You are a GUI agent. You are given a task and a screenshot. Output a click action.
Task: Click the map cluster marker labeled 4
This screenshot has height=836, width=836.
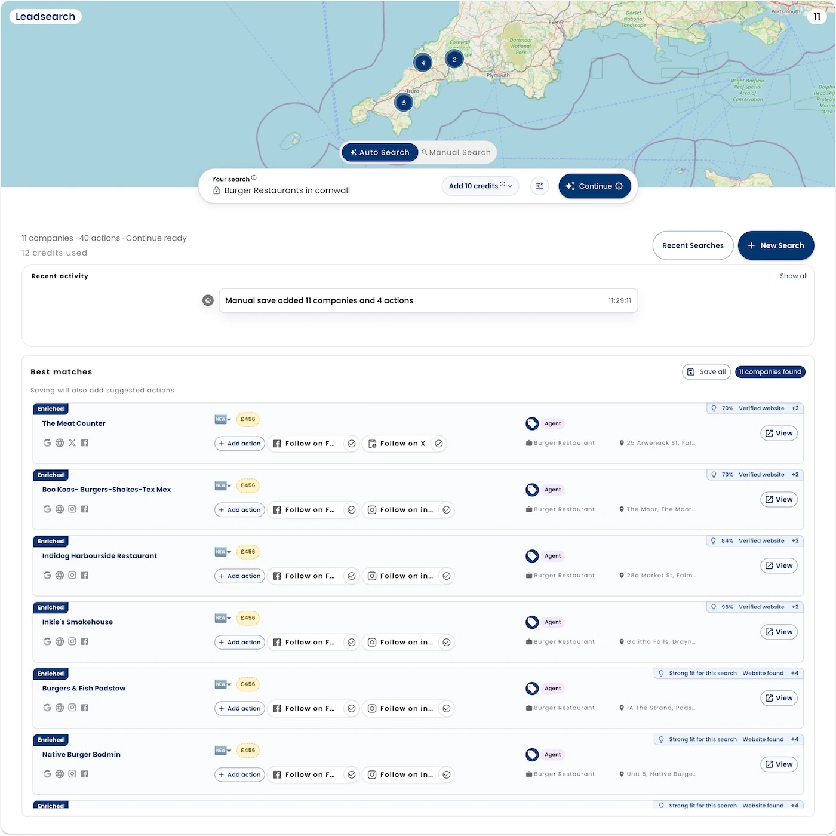(423, 63)
